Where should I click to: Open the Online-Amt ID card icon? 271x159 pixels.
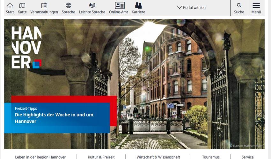120,5
